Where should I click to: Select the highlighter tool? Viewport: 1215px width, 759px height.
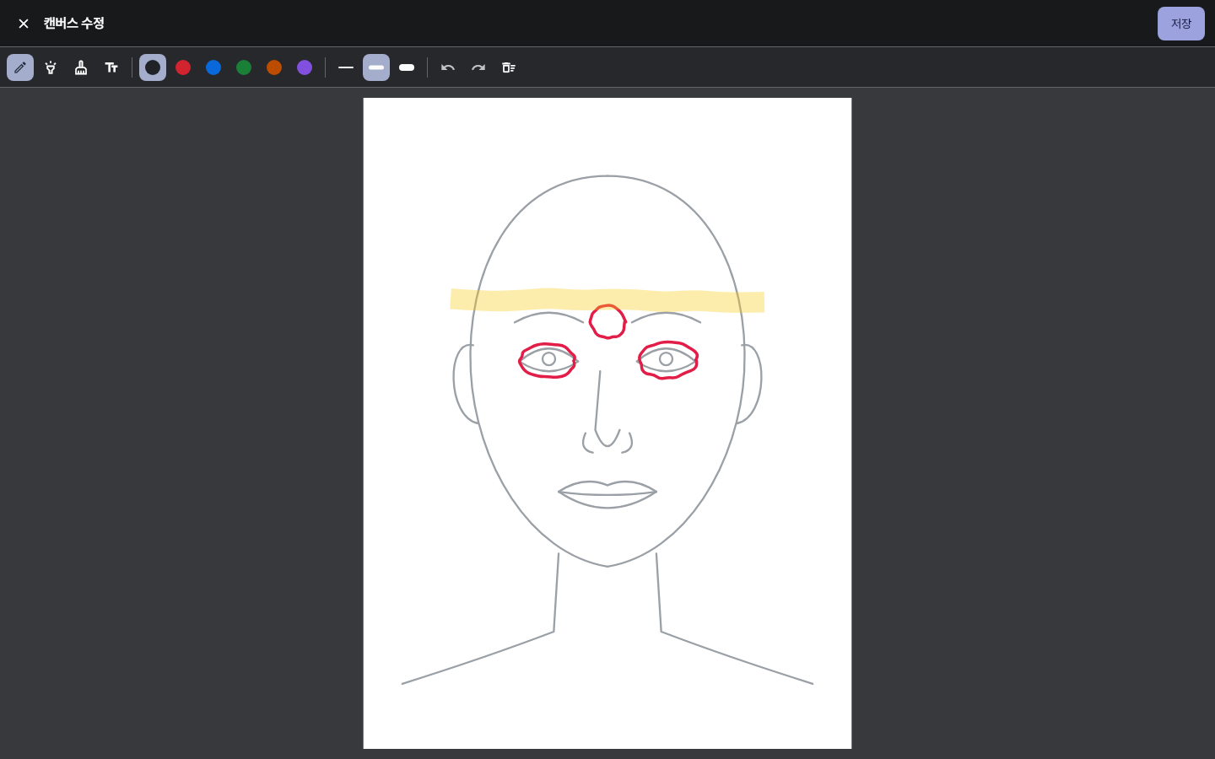click(x=51, y=67)
